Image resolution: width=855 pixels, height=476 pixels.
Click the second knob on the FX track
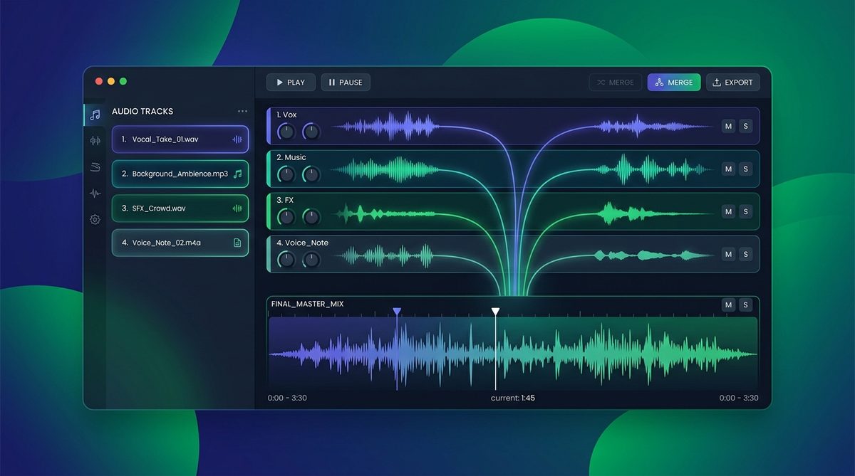coord(311,217)
